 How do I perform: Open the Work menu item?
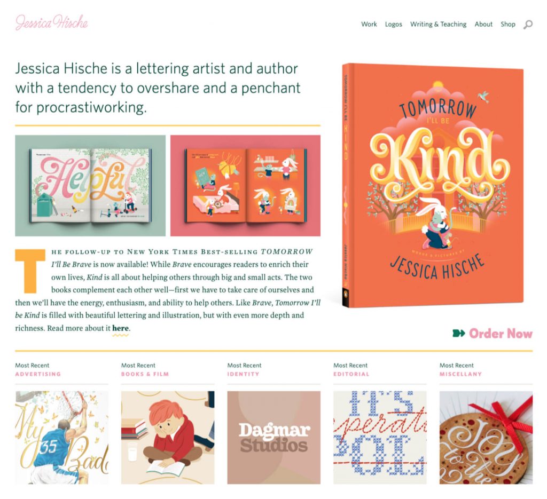tap(369, 24)
